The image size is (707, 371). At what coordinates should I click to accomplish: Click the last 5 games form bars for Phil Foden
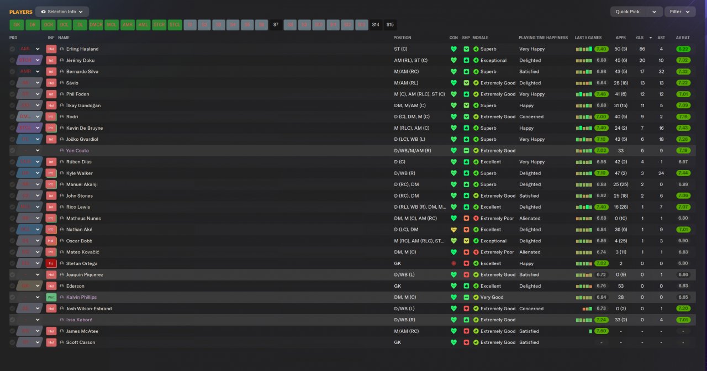tap(584, 94)
